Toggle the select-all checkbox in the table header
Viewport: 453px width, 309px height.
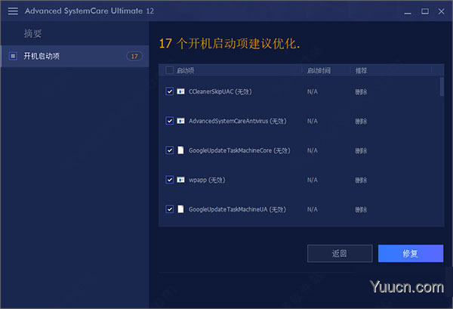point(170,70)
